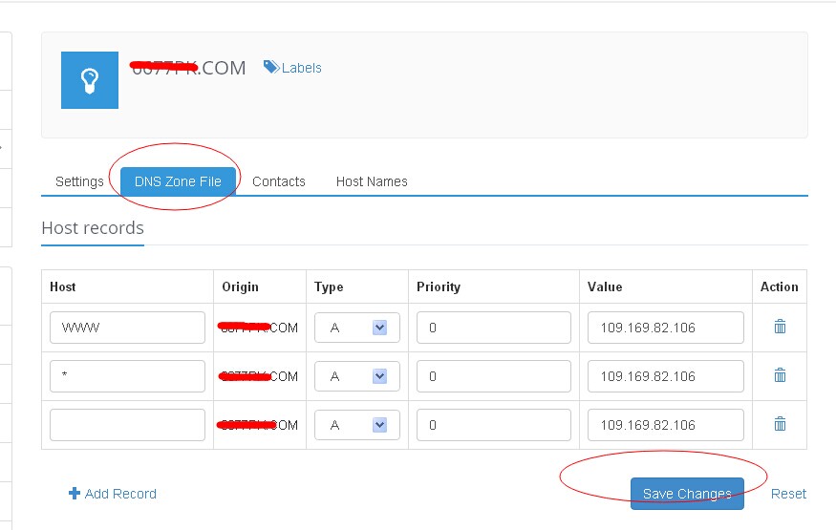The height and width of the screenshot is (530, 836).
Task: Click the Reset link
Action: click(788, 494)
